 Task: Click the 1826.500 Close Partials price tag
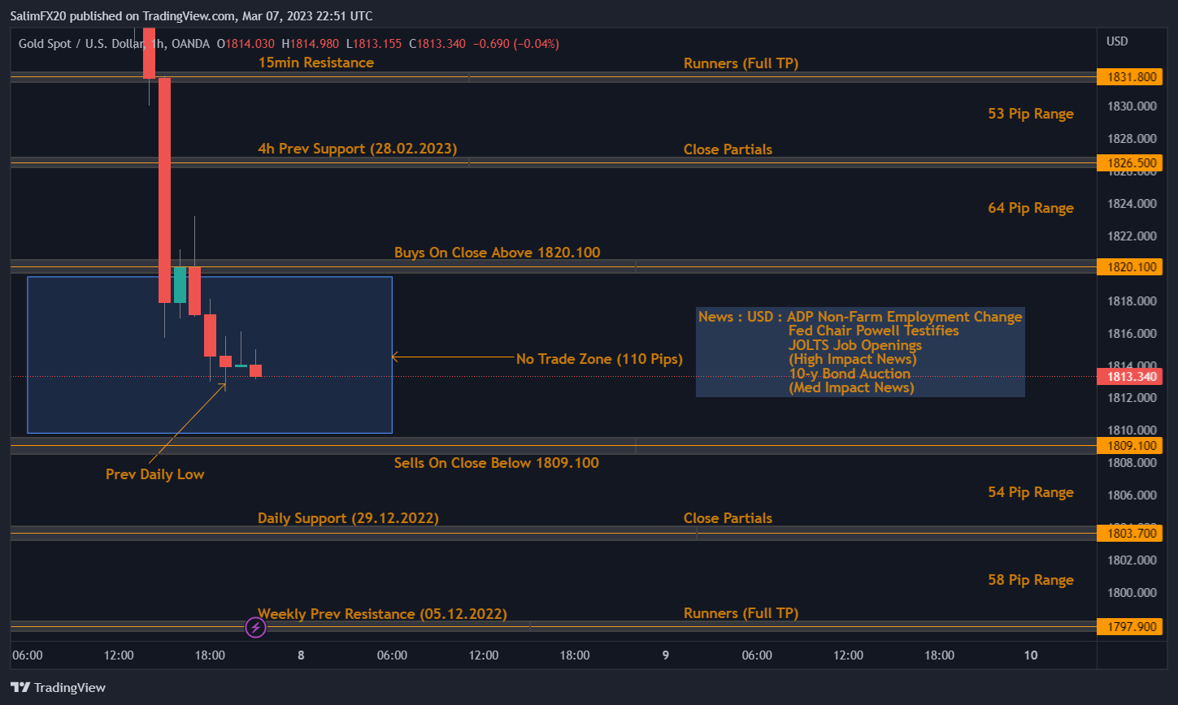tap(1131, 162)
